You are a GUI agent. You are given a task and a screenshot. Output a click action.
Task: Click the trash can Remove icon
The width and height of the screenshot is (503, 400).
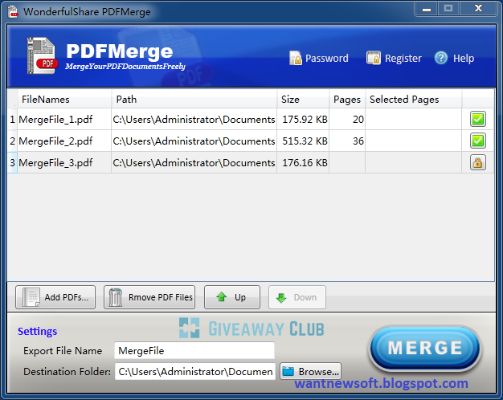[x=115, y=297]
